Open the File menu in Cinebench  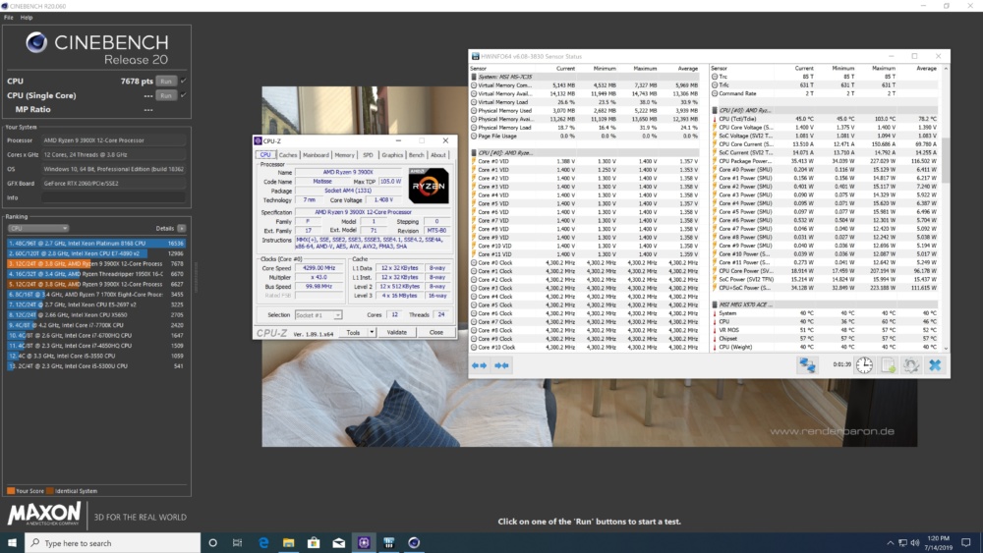click(x=8, y=18)
